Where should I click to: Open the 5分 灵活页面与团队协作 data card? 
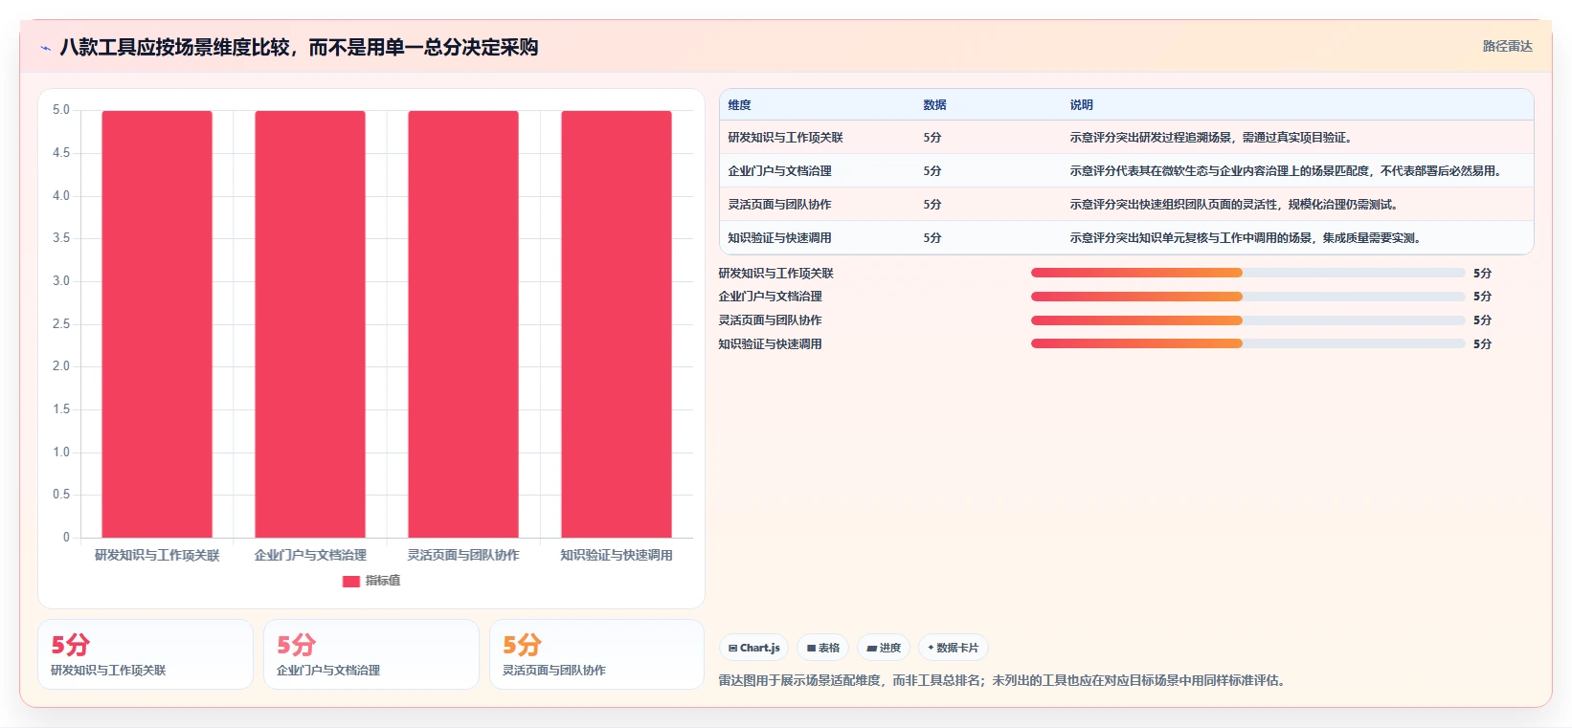click(596, 654)
